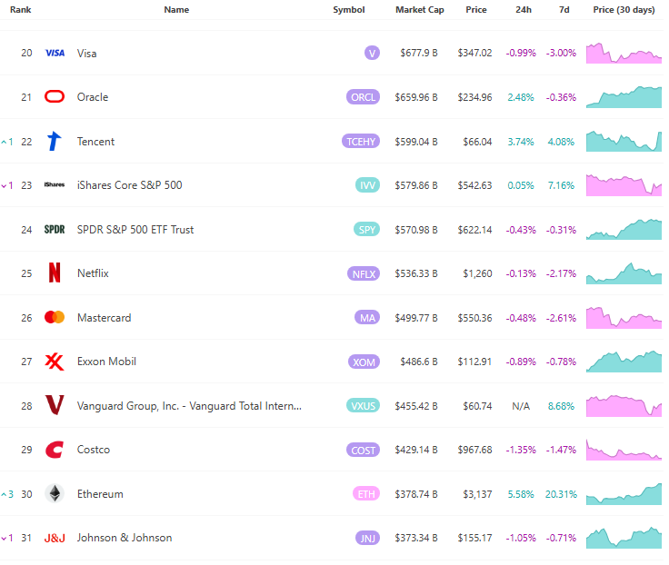Viewport: 669px width, 565px height.
Task: Open the Ethereum name link
Action: (100, 494)
